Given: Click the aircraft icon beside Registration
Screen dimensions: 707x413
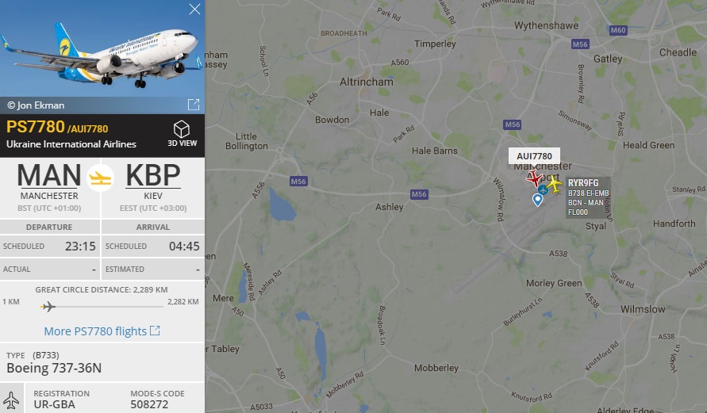Looking at the screenshot, I should point(11,400).
